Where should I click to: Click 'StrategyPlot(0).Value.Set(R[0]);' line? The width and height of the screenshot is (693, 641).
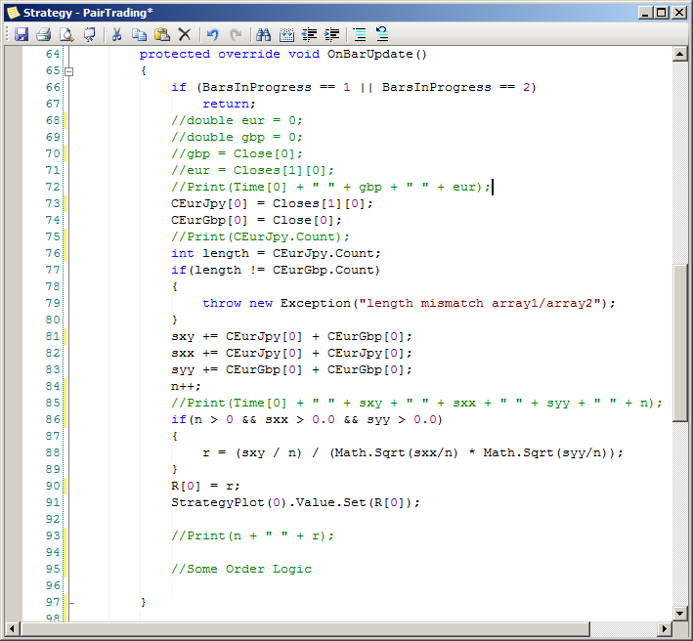(x=295, y=502)
